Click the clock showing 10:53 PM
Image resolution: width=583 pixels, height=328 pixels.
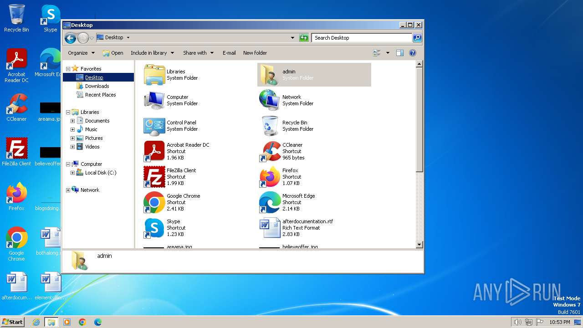click(x=559, y=322)
